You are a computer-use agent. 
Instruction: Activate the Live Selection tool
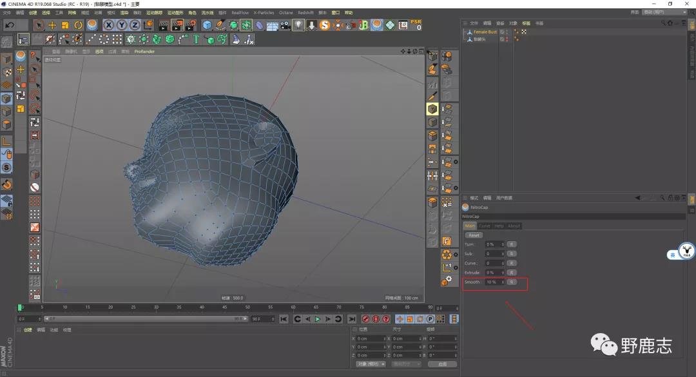(x=39, y=24)
